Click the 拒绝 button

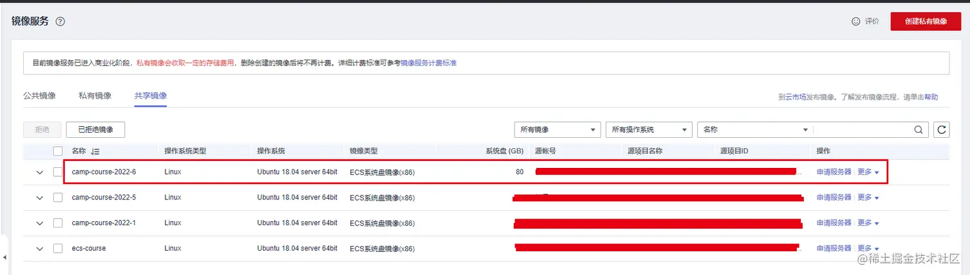(x=42, y=129)
